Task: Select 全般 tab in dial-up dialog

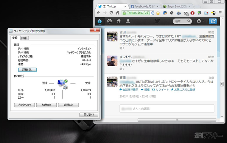Action: click(15, 38)
